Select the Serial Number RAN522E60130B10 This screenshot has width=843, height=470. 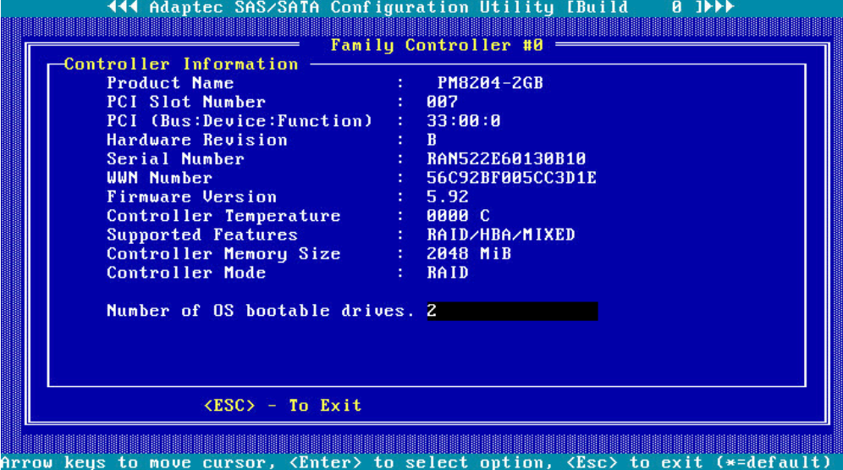click(x=506, y=159)
